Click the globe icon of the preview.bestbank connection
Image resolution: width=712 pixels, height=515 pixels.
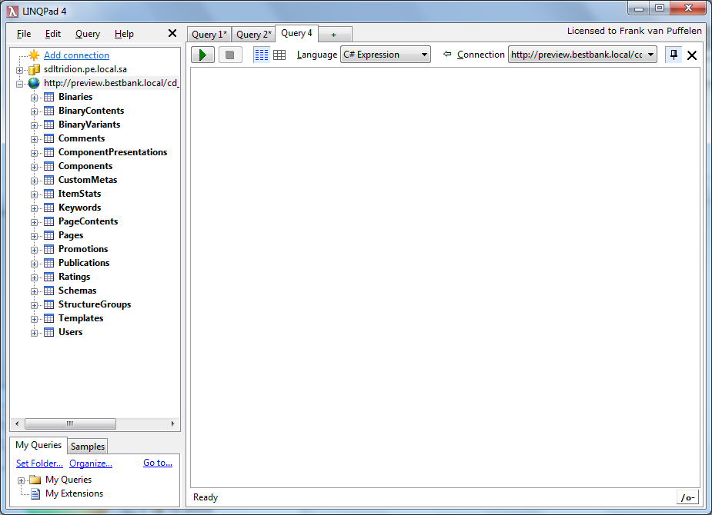34,83
